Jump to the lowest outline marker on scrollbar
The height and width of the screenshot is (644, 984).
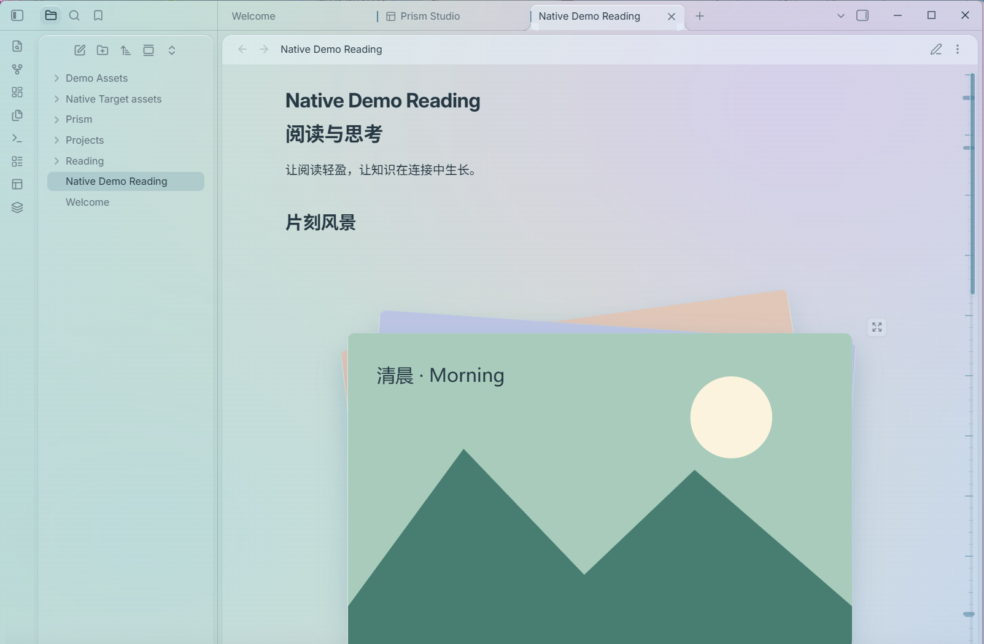(969, 614)
